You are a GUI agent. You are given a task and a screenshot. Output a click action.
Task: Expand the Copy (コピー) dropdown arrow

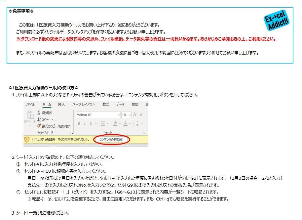coord(52,119)
